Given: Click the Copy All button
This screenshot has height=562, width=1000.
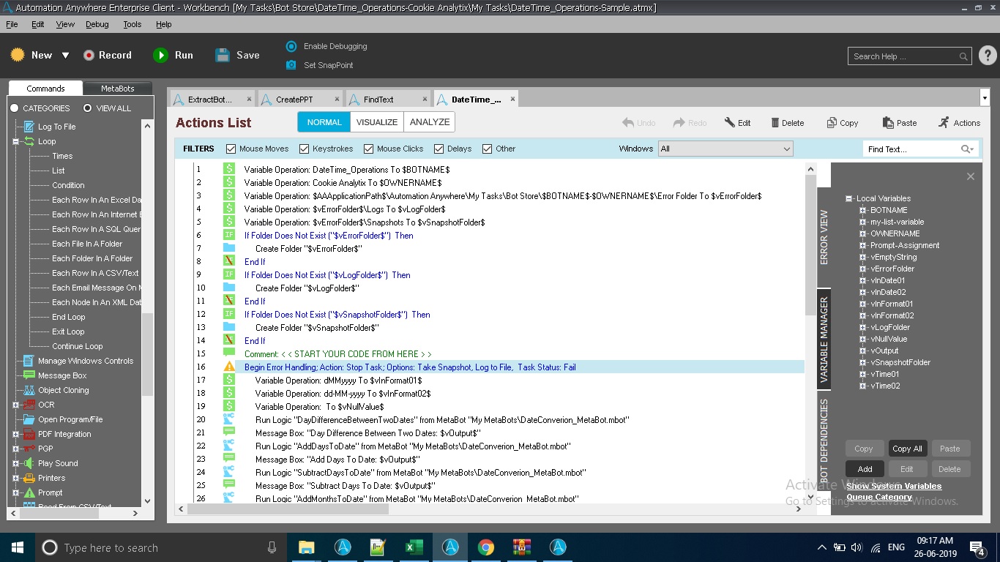Looking at the screenshot, I should point(907,449).
